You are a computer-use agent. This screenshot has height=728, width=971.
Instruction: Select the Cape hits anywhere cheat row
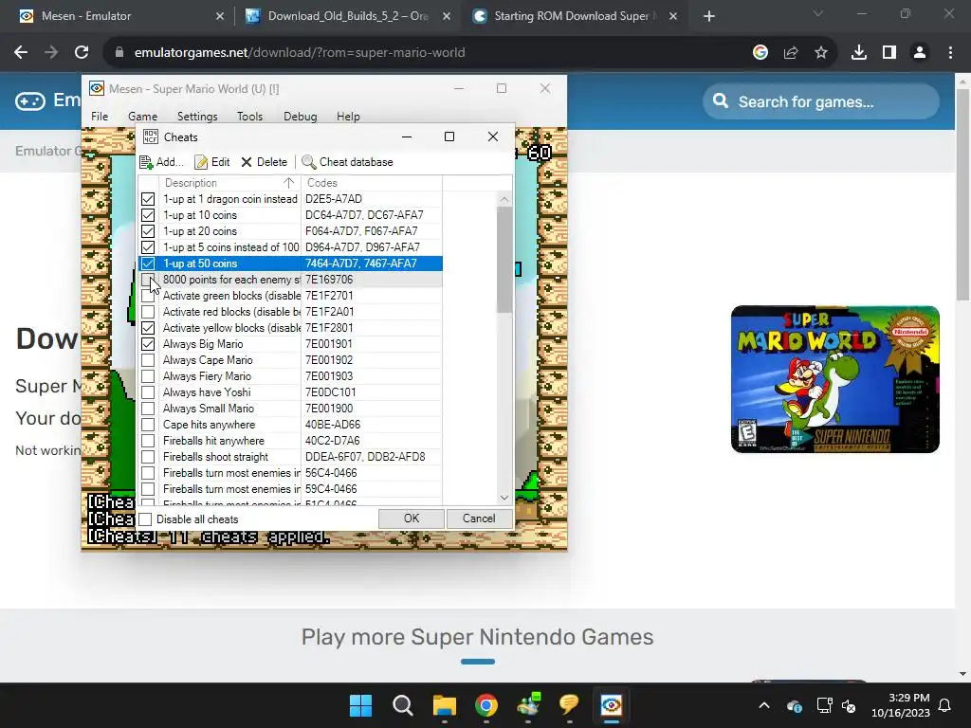click(290, 425)
